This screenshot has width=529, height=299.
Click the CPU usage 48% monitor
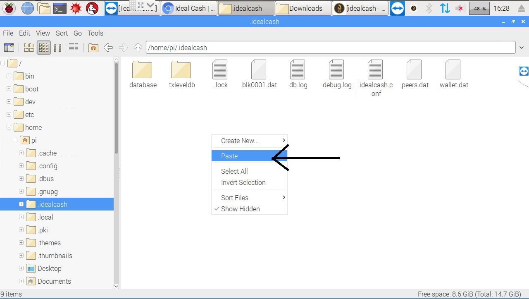pyautogui.click(x=479, y=8)
